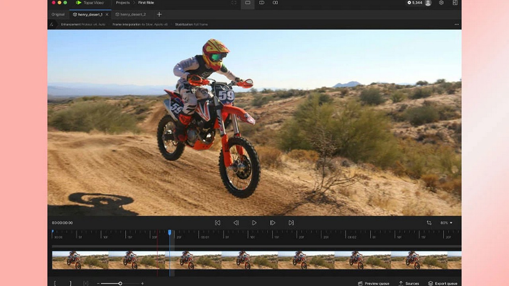Enable side-by-side view mode
The image size is (509, 286).
[x=275, y=3]
